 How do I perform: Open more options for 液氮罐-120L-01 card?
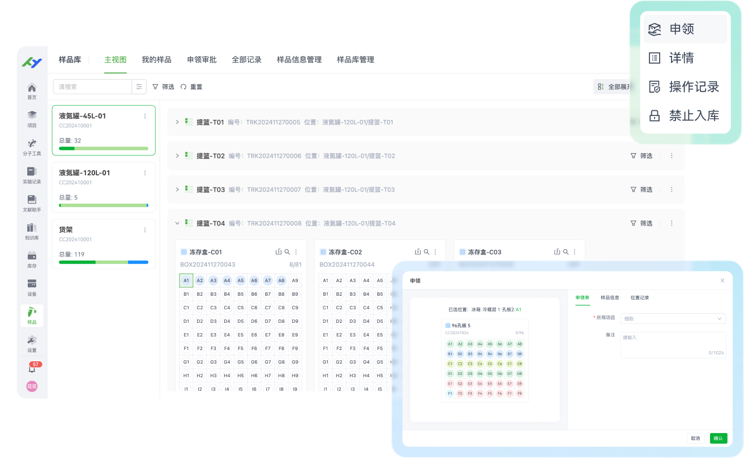click(145, 173)
